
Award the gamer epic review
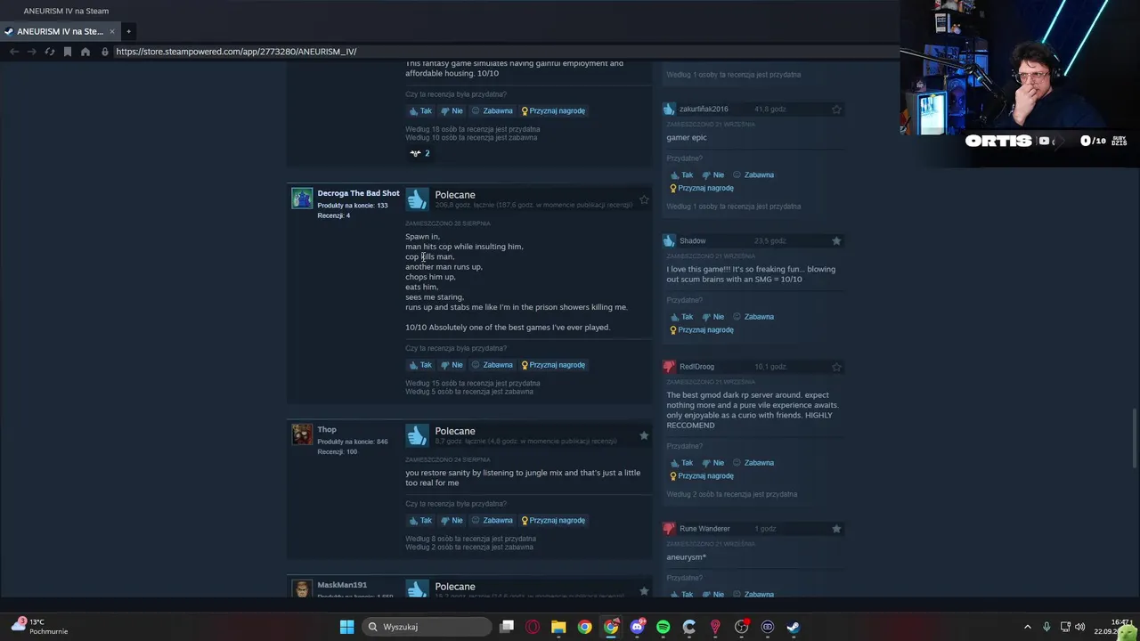702,188
